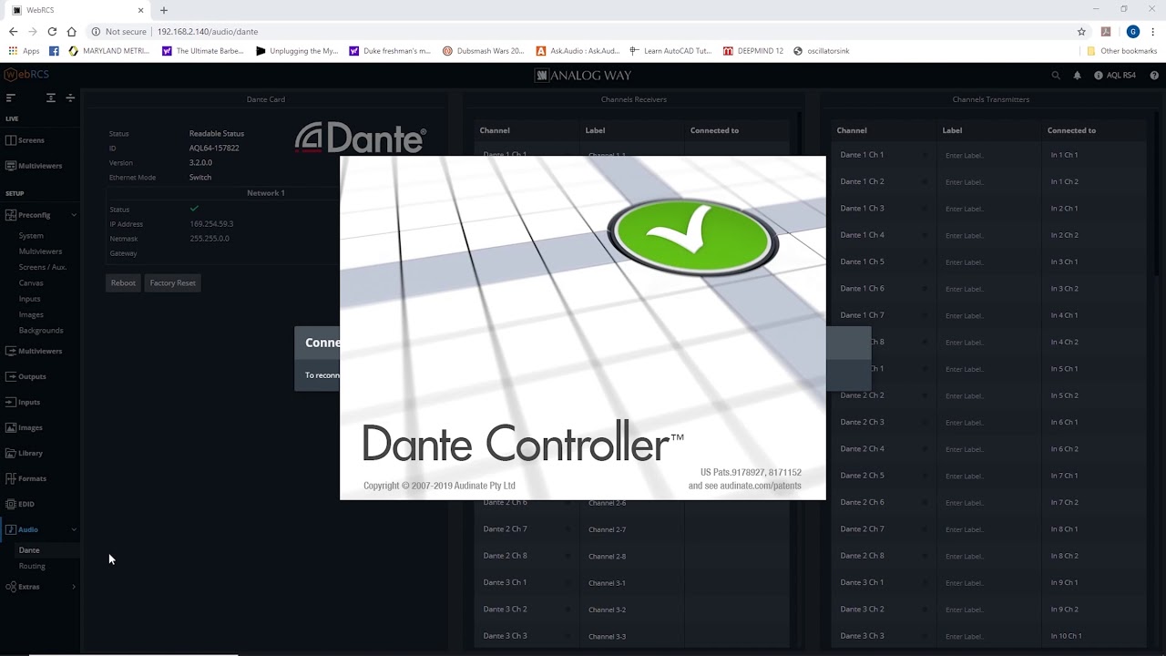1166x656 pixels.
Task: Click Label field for Dante 1 Ch 1 transmitter
Action: [989, 155]
